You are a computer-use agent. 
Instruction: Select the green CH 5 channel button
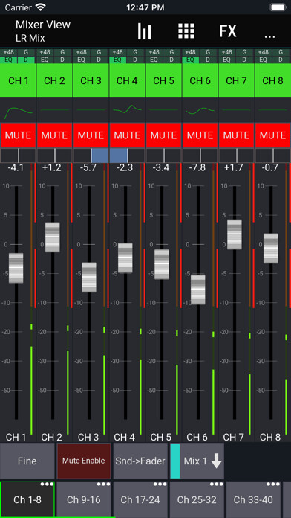pyautogui.click(x=163, y=80)
